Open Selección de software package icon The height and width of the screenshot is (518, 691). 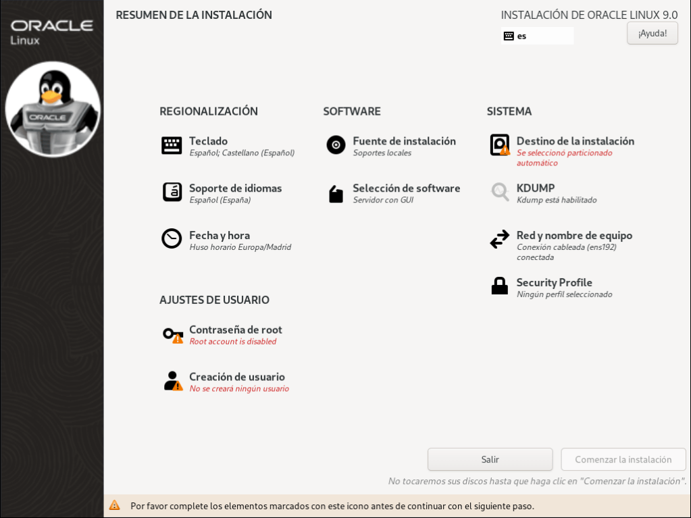click(336, 194)
